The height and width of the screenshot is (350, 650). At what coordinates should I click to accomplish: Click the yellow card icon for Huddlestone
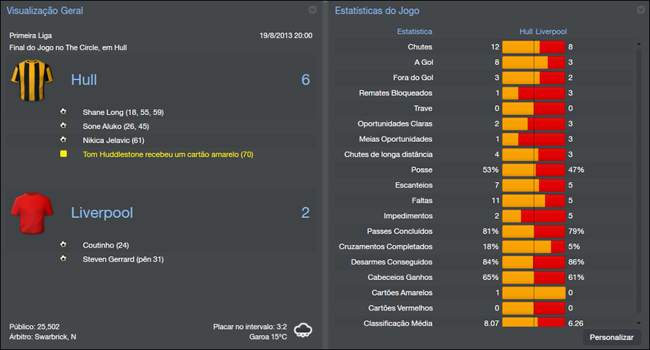coord(64,154)
